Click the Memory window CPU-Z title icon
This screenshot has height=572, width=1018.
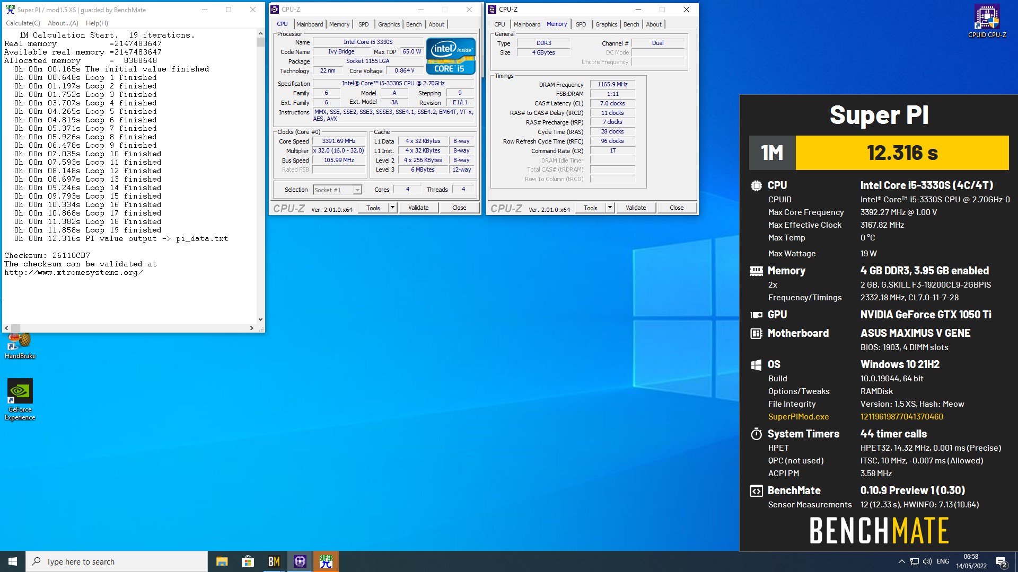pos(492,10)
